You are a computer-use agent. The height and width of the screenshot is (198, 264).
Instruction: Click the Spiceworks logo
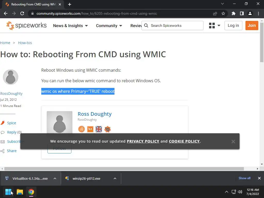pyautogui.click(x=27, y=26)
